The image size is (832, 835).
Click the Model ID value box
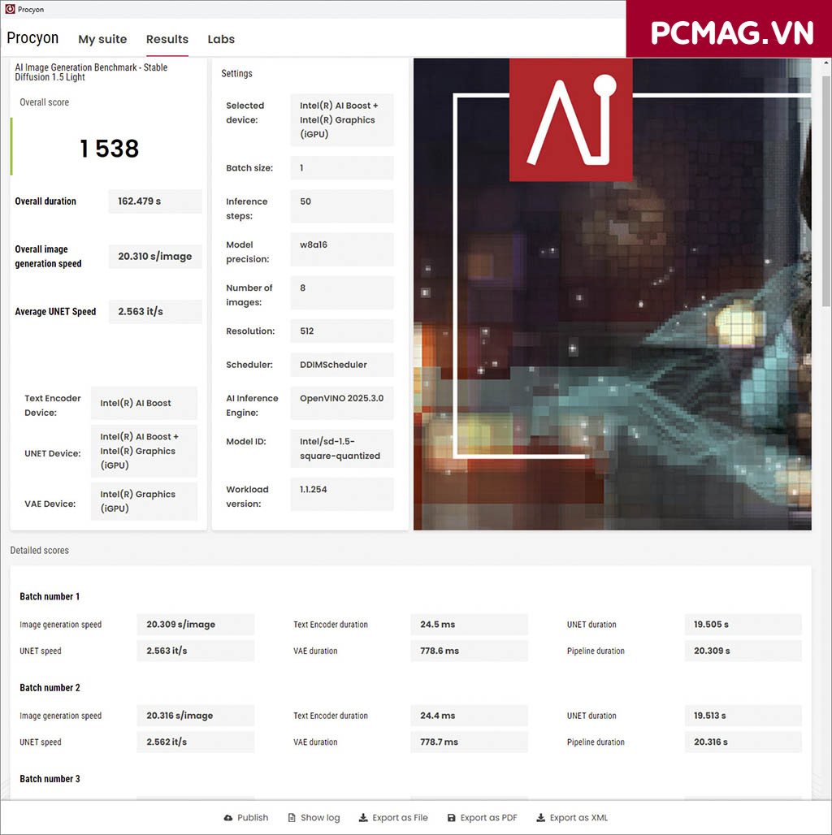pyautogui.click(x=341, y=449)
